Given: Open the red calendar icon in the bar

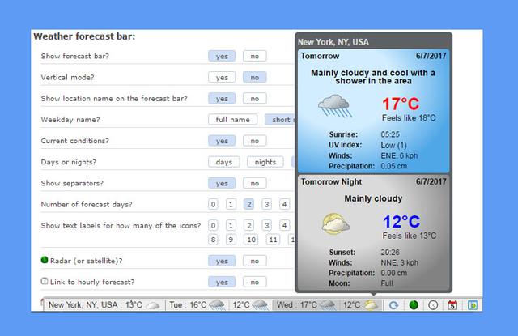Looking at the screenshot, I should point(453,305).
